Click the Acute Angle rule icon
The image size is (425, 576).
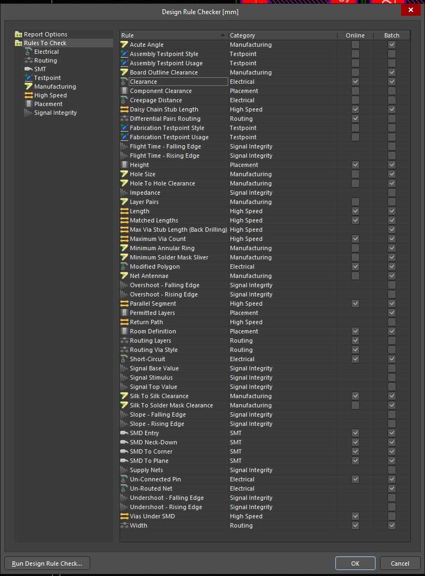124,45
